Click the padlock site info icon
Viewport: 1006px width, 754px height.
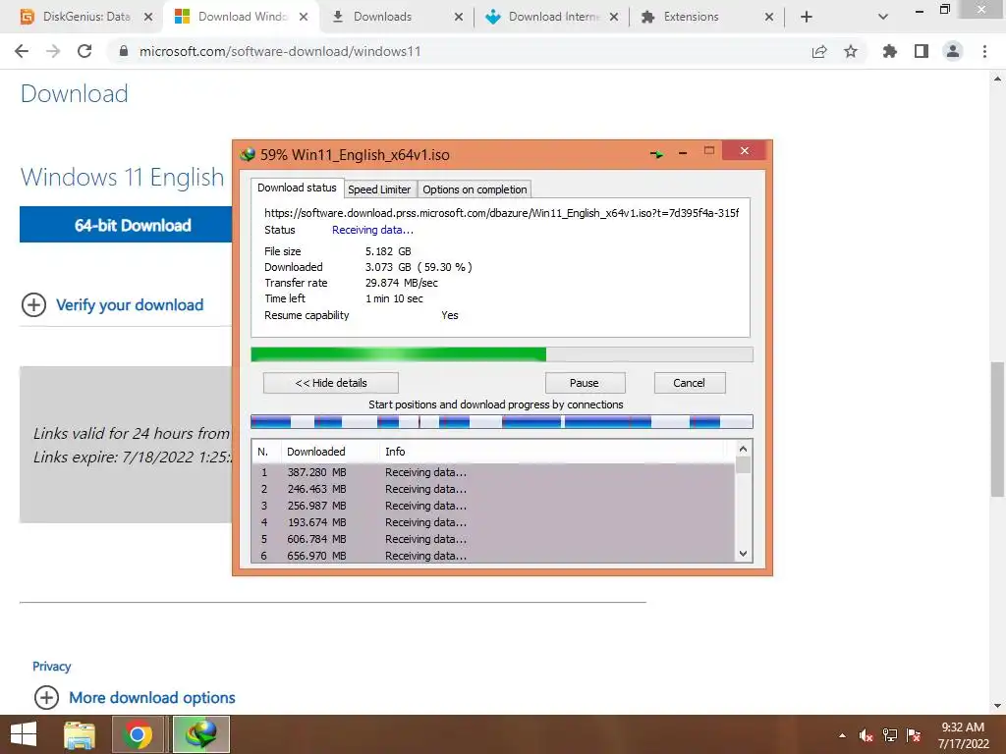coord(124,51)
